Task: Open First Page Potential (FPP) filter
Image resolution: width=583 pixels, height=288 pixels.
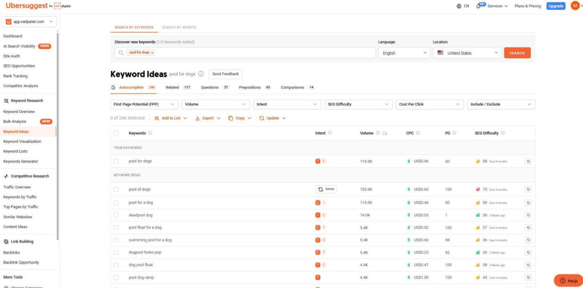Action: (144, 104)
